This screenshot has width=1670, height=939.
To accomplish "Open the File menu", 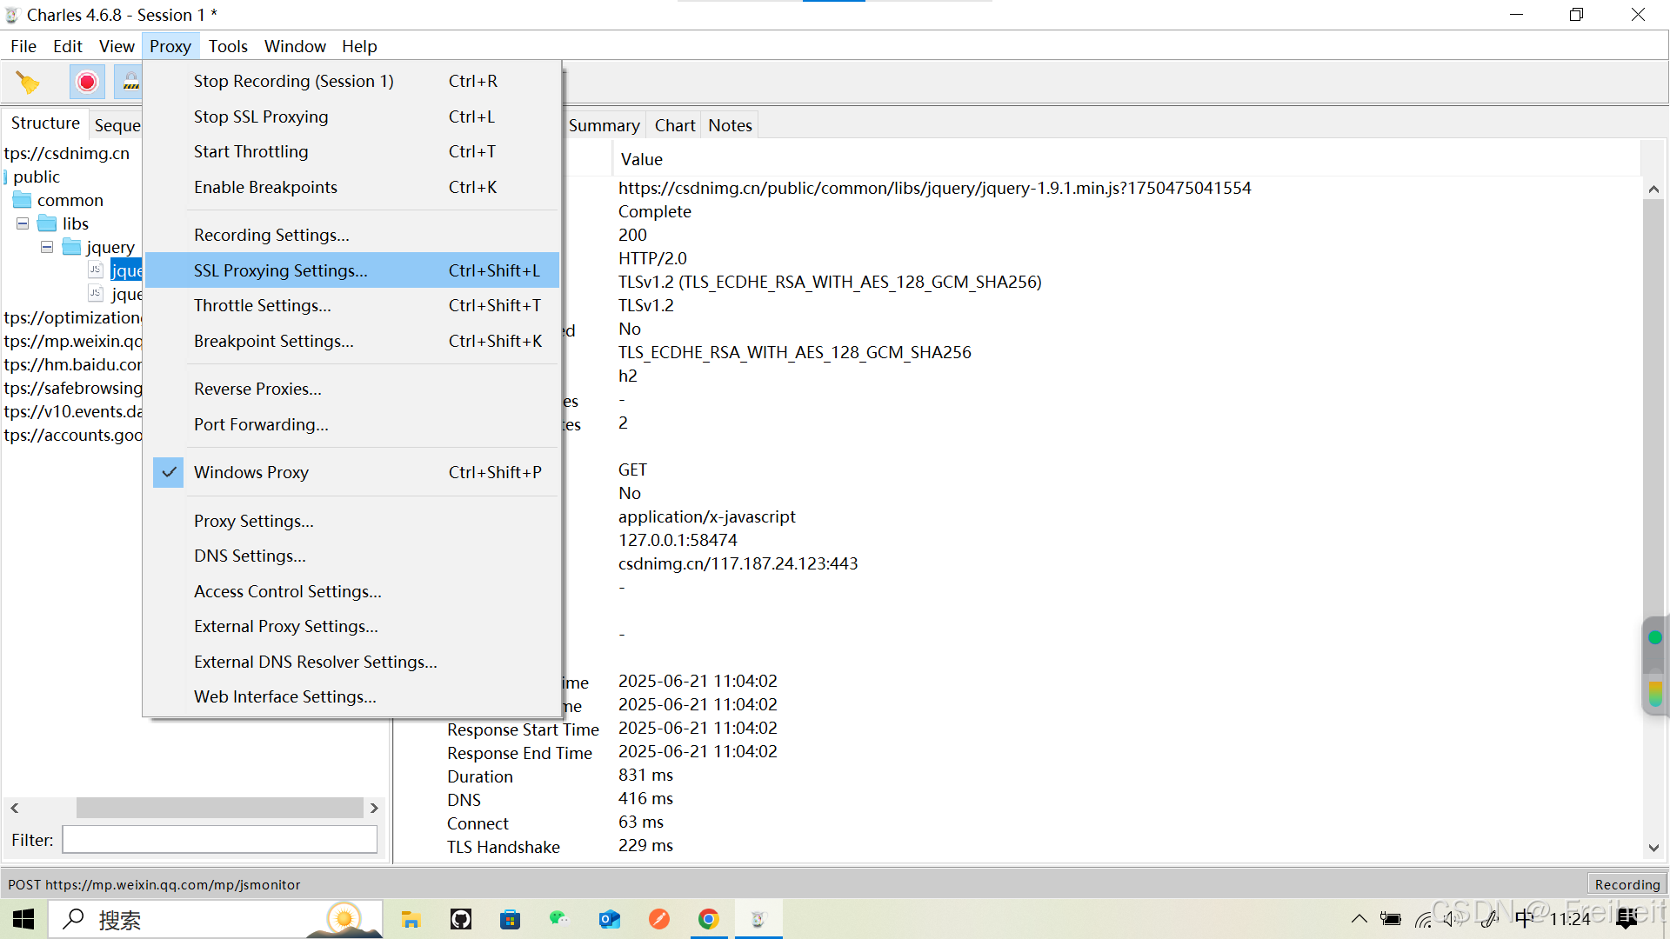I will pos(23,46).
